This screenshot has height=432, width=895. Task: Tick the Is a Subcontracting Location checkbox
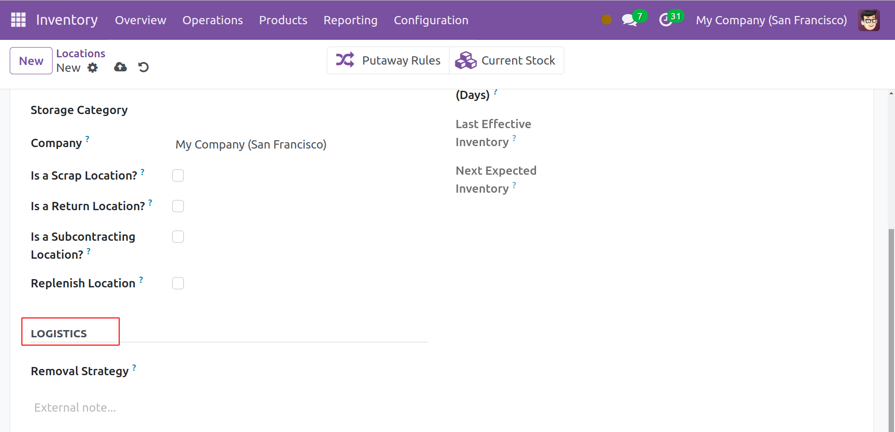coord(178,237)
